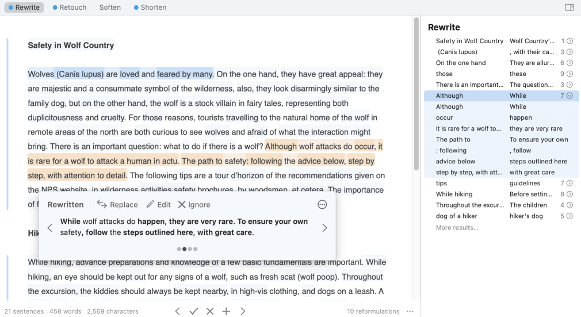Open the popup's more options ellipsis
This screenshot has height=317, width=581.
tap(322, 204)
